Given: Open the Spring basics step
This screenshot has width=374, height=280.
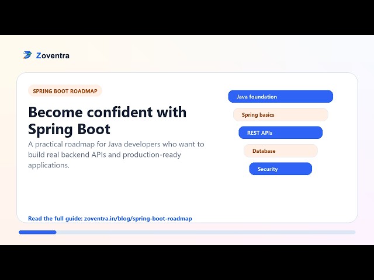Looking at the screenshot, I should (x=280, y=114).
